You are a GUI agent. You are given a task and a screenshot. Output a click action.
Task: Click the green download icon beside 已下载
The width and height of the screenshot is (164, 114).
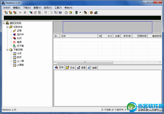14,46
